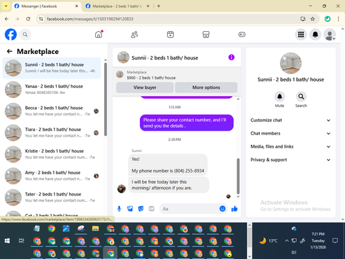The width and height of the screenshot is (345, 259).
Task: Search in conversation magnifier icon
Action: tap(301, 97)
